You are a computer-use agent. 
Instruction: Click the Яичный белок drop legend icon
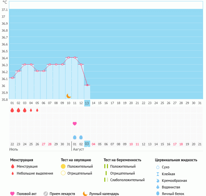click(158, 194)
